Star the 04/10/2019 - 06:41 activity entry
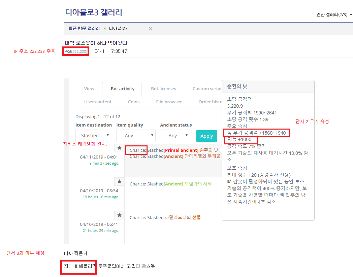 (119, 215)
